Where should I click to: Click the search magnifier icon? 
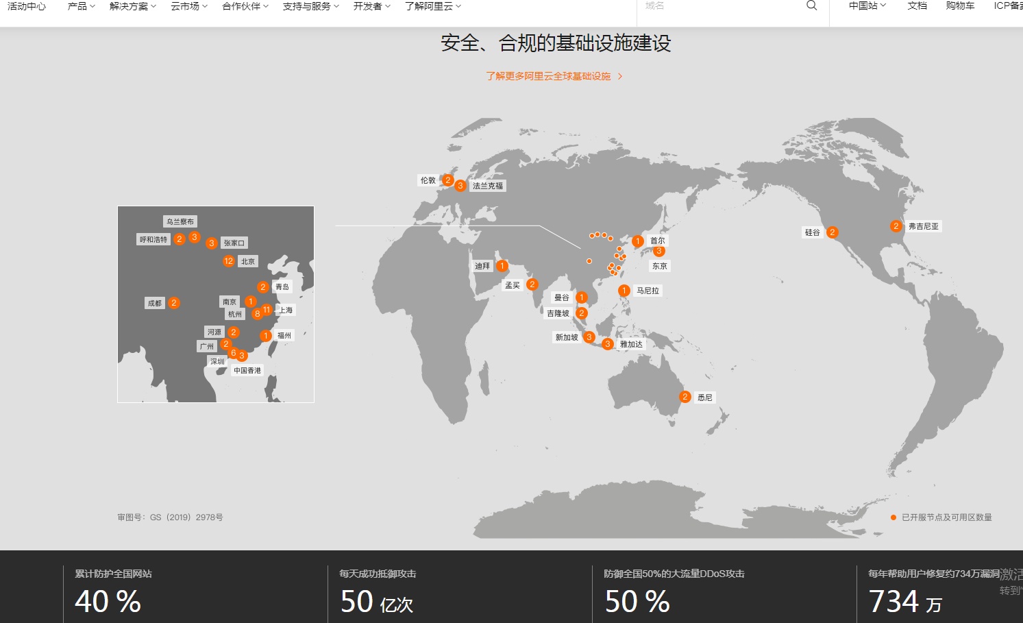[x=811, y=6]
